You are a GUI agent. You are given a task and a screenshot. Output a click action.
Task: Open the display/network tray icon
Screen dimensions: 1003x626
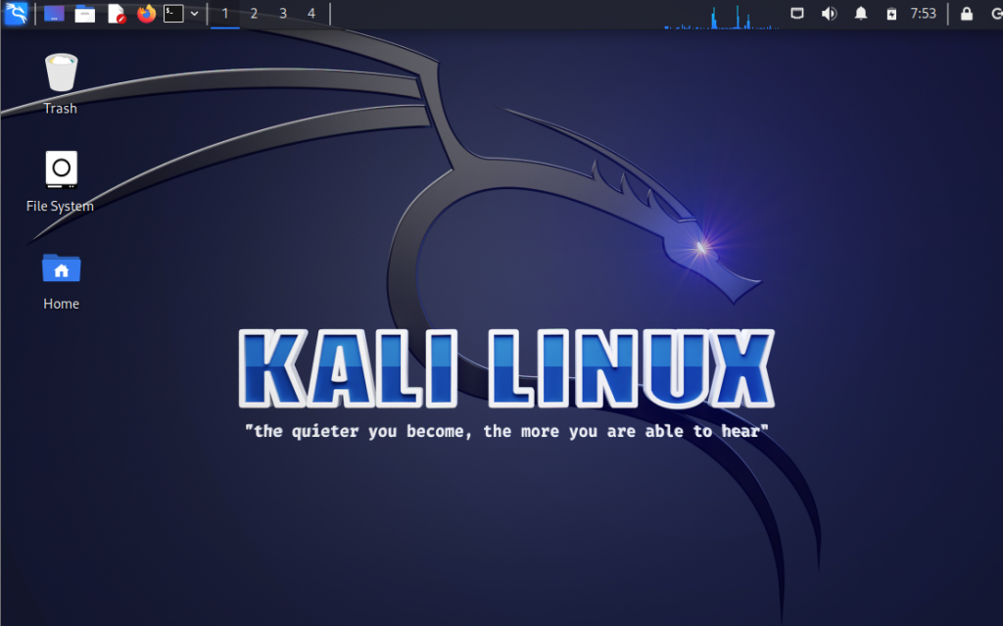pyautogui.click(x=797, y=14)
